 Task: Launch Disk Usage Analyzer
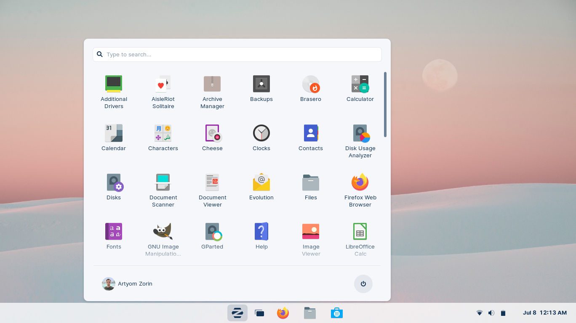[360, 141]
